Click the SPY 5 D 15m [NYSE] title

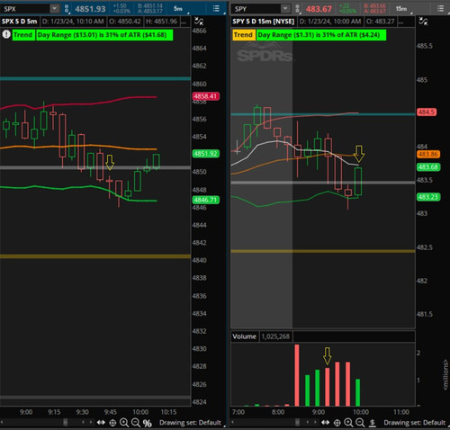coord(263,22)
